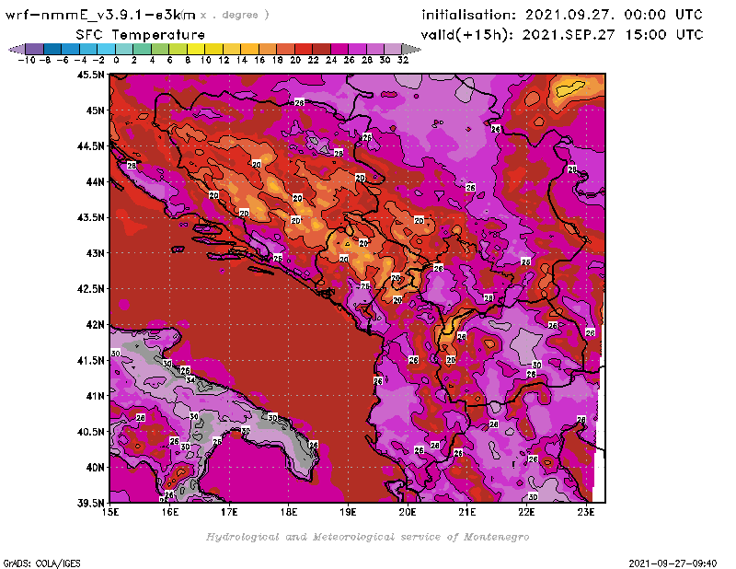Select the 16E longitude label

[169, 512]
